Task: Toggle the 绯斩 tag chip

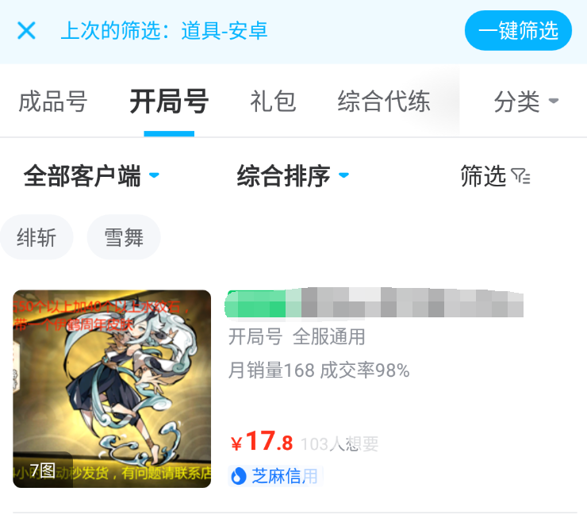Action: pos(36,237)
